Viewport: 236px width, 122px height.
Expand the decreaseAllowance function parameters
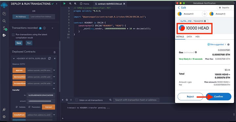(54, 77)
